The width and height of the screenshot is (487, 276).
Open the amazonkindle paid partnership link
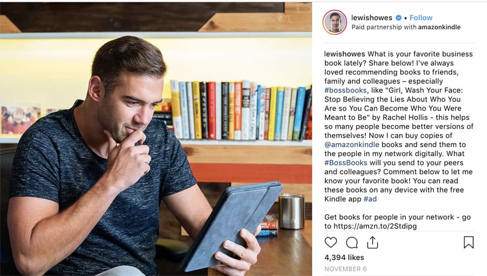pos(439,27)
